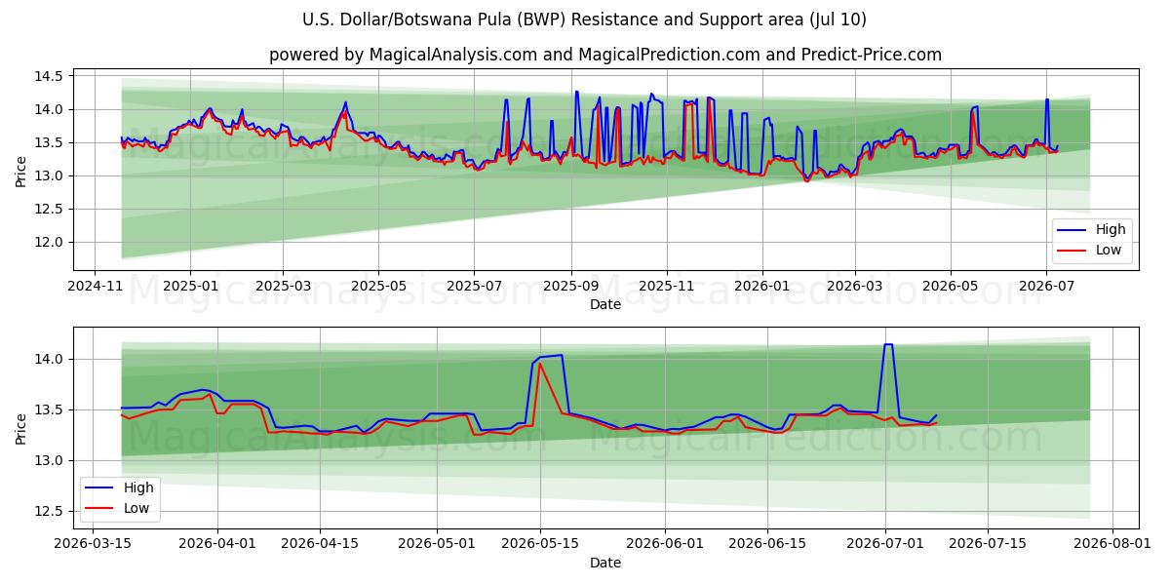Click the 2026-01 tick label
This screenshot has height=585, width=1170.
click(x=761, y=287)
